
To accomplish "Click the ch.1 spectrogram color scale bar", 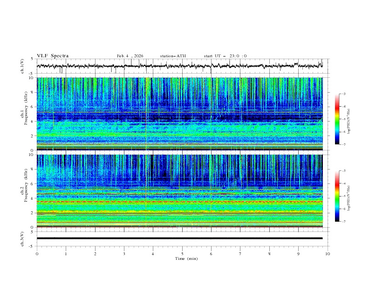I will (x=337, y=119).
